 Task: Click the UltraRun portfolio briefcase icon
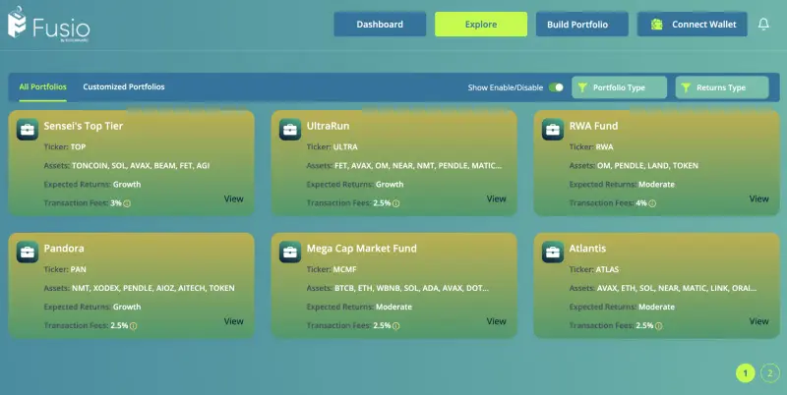pyautogui.click(x=289, y=130)
